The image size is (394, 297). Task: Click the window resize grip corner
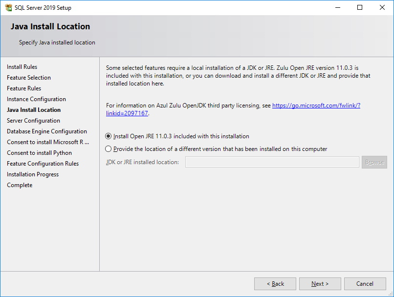pyautogui.click(x=391, y=294)
